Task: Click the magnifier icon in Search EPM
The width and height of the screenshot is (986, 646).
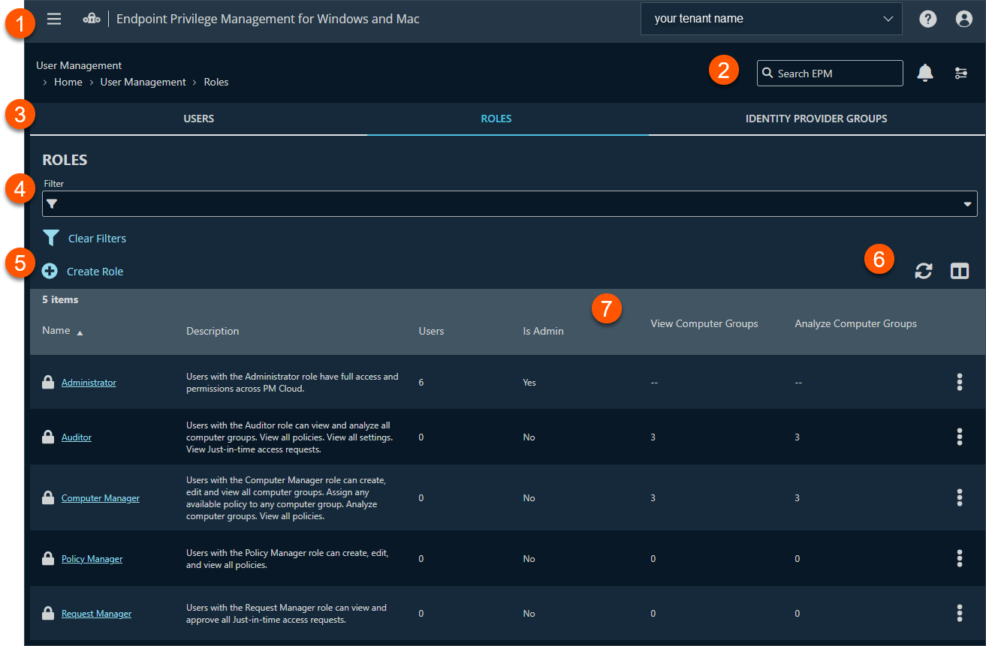Action: [767, 74]
